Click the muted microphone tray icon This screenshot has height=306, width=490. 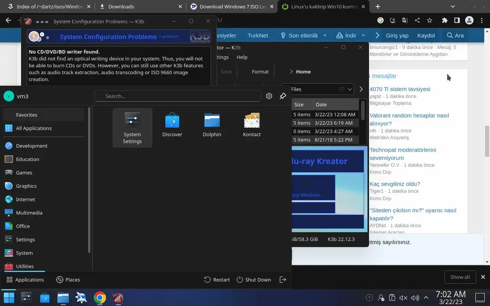pos(403,298)
